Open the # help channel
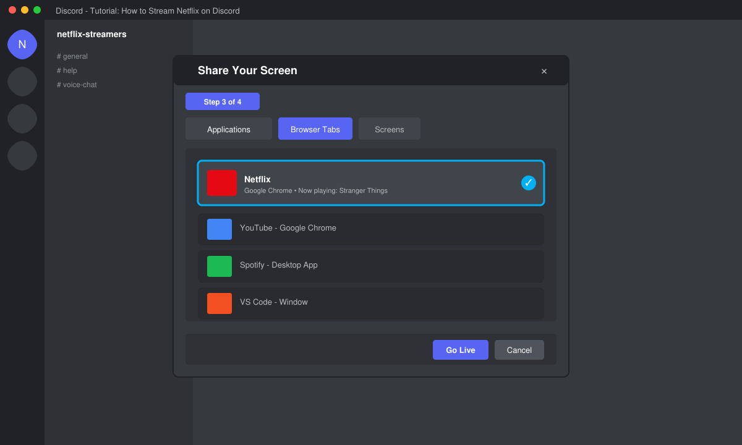The height and width of the screenshot is (445, 742). pyautogui.click(x=67, y=70)
